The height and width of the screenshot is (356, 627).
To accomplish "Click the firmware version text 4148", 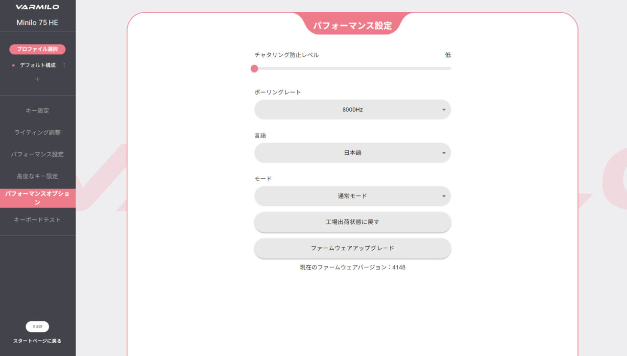I will tap(353, 267).
